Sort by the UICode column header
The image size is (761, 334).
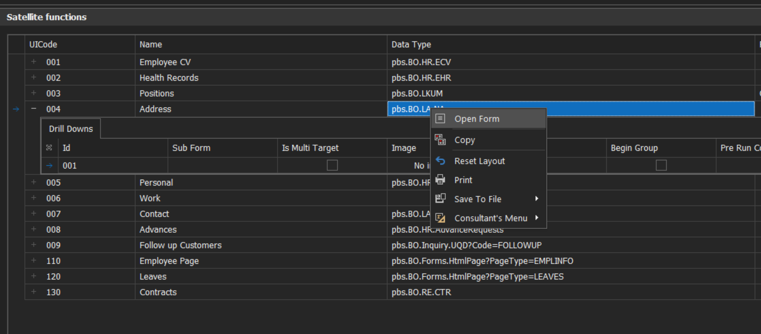pos(79,44)
